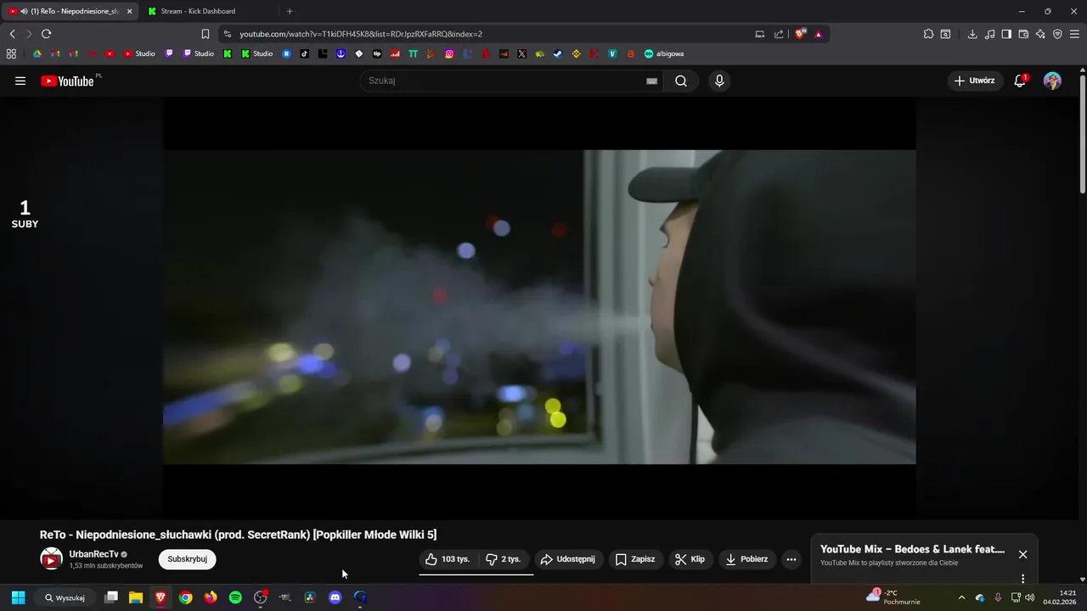Open the browser main hamburger menu

coord(1074,34)
